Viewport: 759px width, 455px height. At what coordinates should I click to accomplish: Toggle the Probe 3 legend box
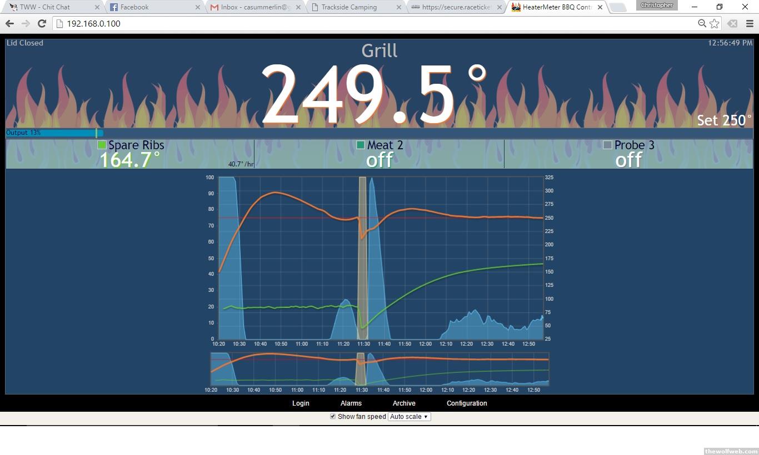(x=607, y=145)
